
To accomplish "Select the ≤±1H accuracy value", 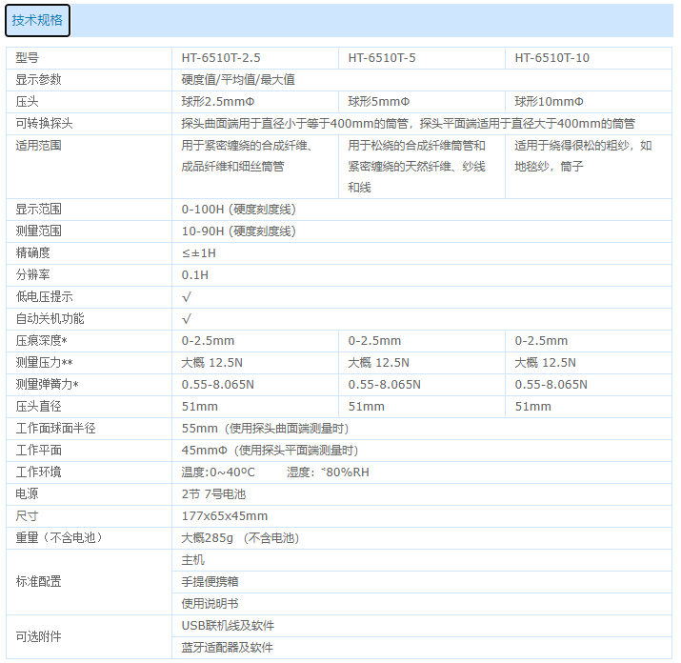I will tap(199, 252).
